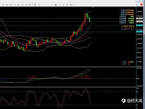Image resolution: width=145 pixels, height=109 pixels.
Task: Select the Fibonacci retracement tool
Action: click(x=59, y=5)
